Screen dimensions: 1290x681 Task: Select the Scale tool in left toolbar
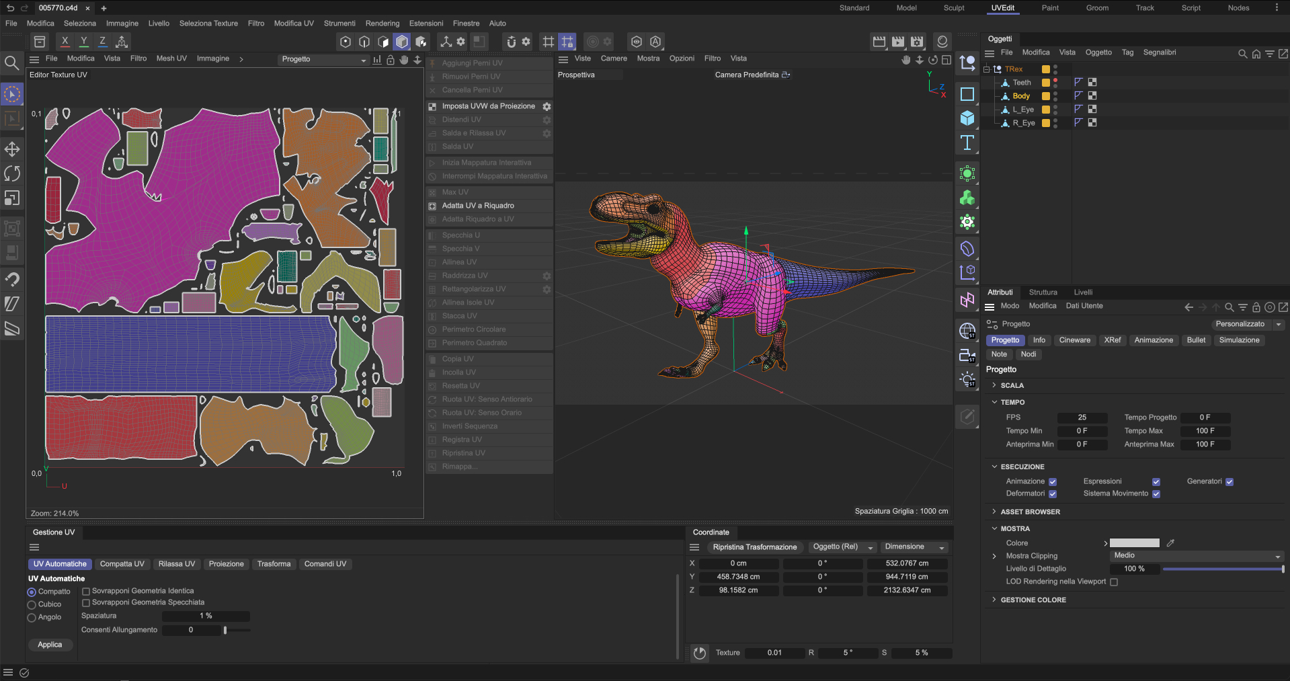coord(12,198)
